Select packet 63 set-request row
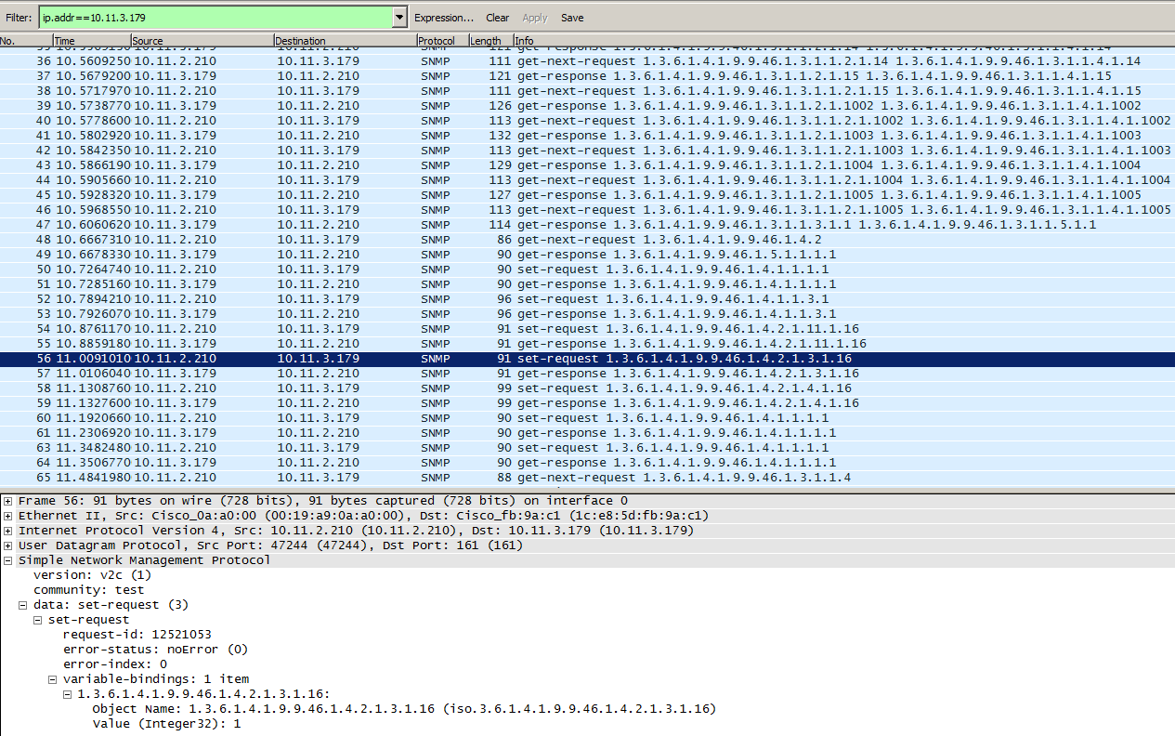 point(587,448)
